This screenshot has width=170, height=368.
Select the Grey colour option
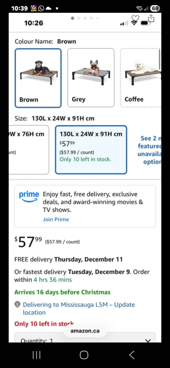pos(91,78)
